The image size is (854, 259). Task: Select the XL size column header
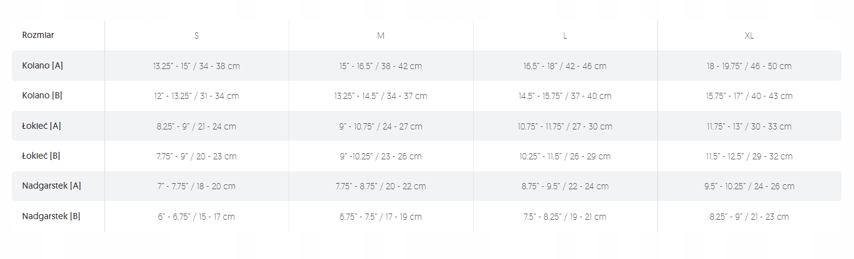[x=749, y=35]
